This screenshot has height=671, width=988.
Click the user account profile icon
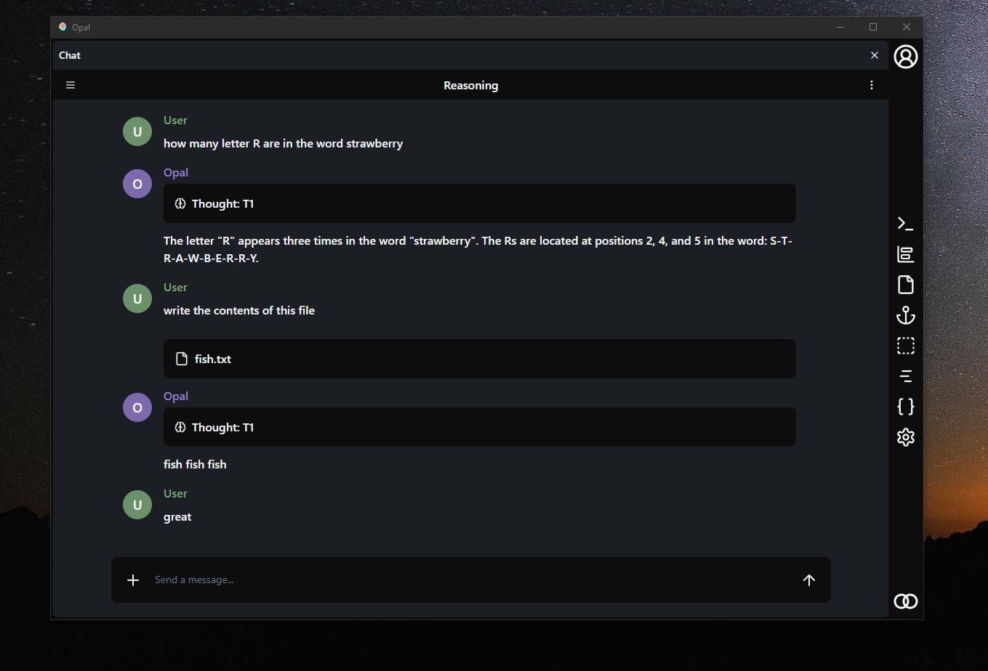[906, 57]
